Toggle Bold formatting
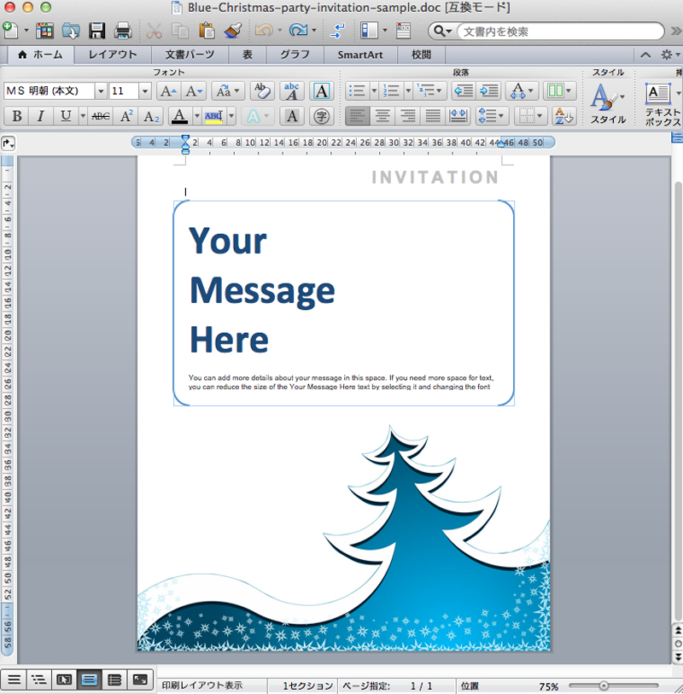683x694 pixels. pos(16,116)
